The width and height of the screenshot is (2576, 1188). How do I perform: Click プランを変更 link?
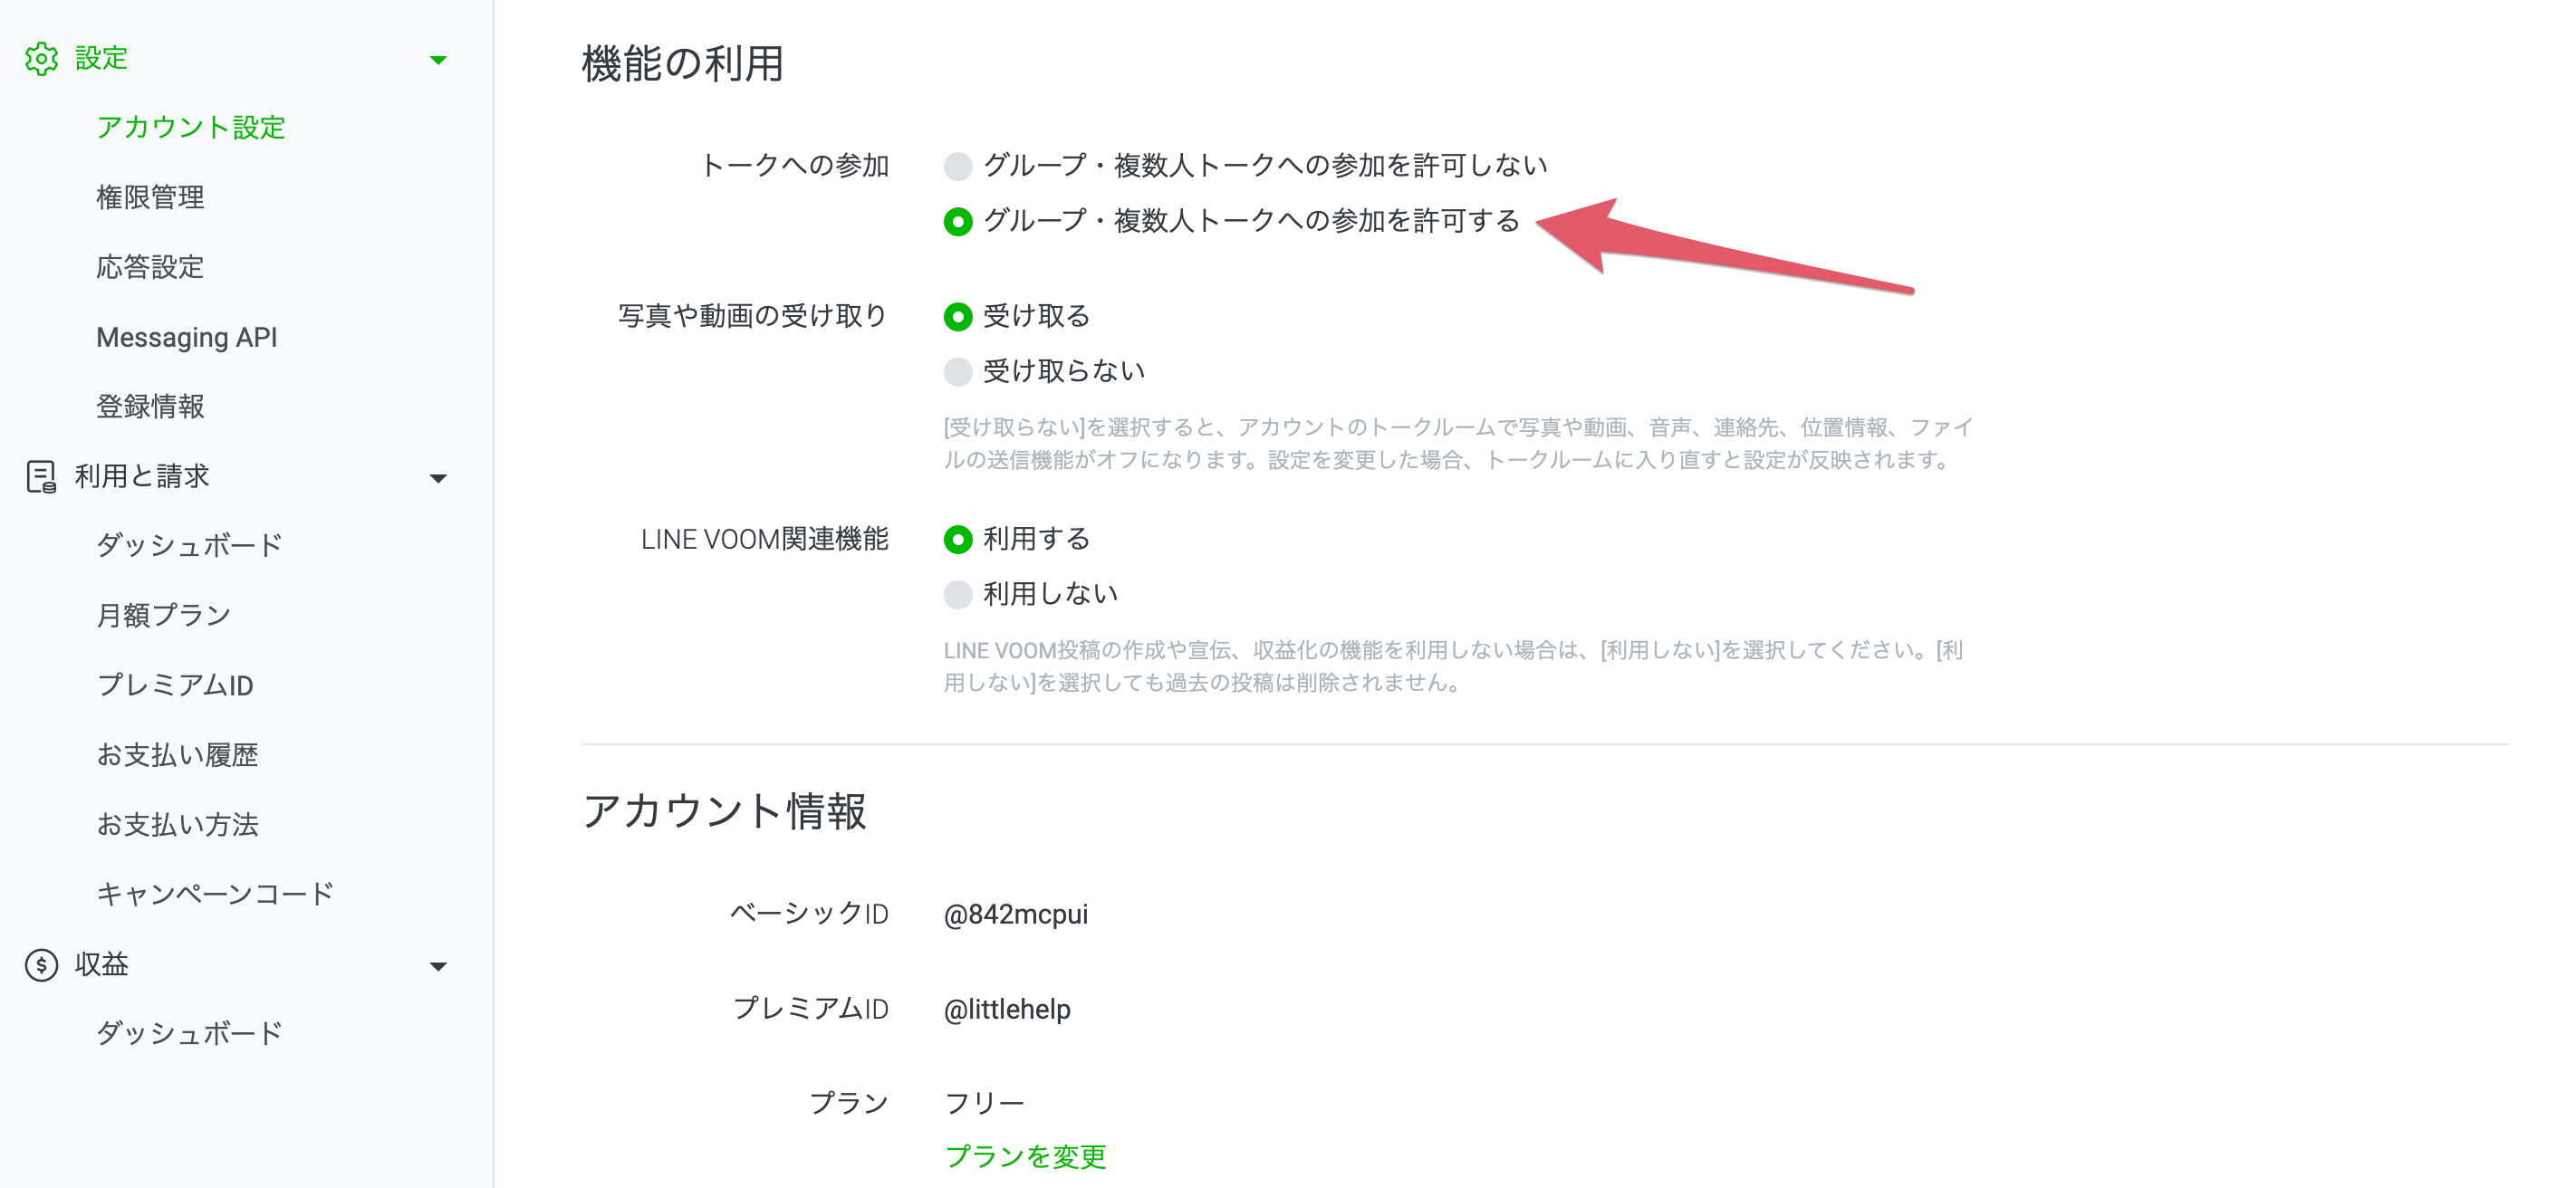coord(1025,1157)
